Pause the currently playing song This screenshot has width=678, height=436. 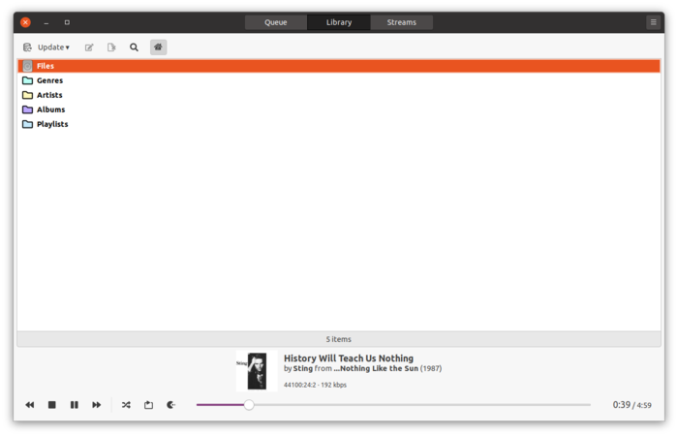(75, 405)
